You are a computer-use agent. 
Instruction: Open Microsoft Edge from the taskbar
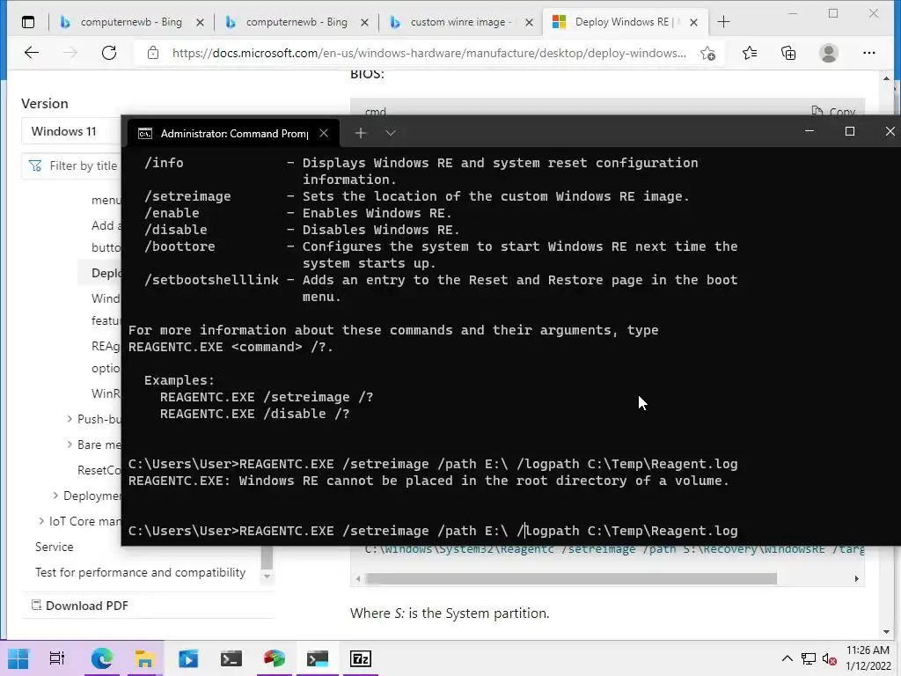[x=102, y=658]
